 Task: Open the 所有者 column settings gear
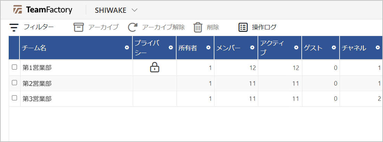(x=208, y=48)
